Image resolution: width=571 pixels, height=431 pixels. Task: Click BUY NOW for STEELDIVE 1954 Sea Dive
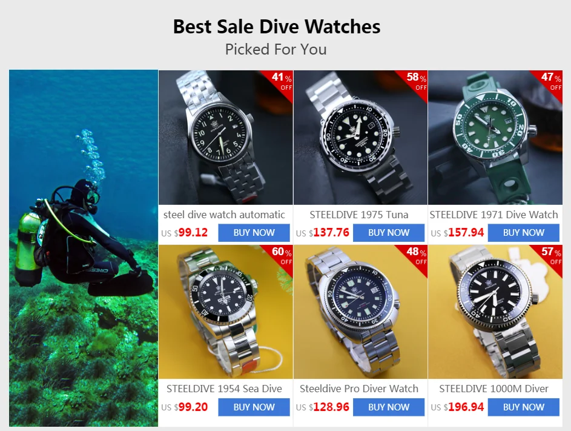click(x=254, y=407)
